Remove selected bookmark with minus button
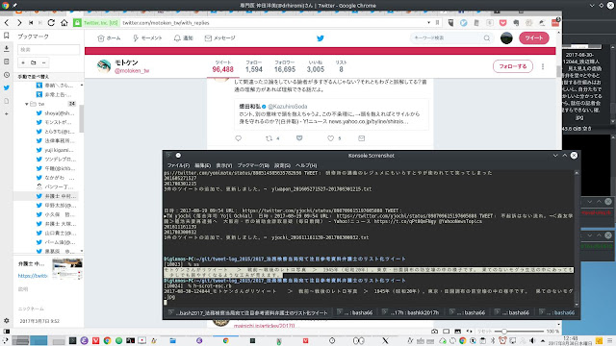 click(43, 62)
